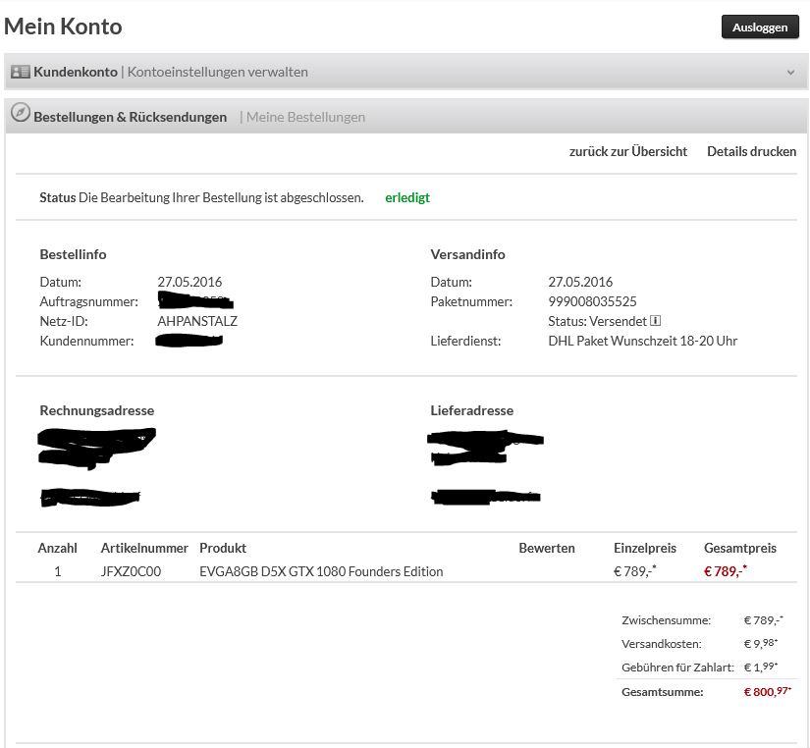Click the Kundenkonto heading label

point(75,72)
